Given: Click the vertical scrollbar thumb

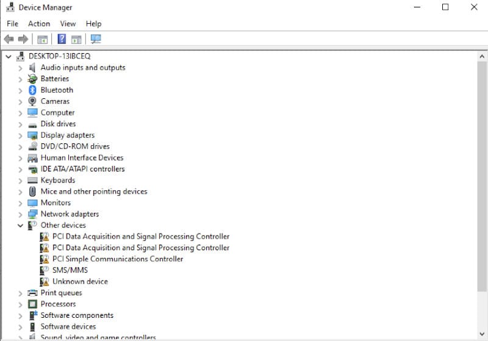Looking at the screenshot, I should (482, 176).
